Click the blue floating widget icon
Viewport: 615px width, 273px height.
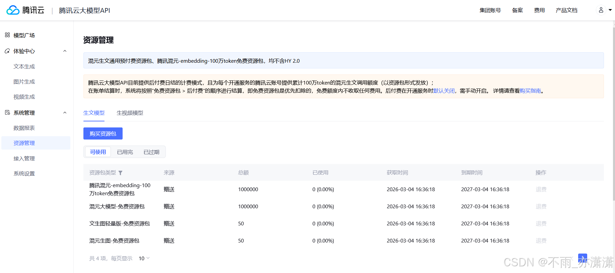pyautogui.click(x=583, y=258)
